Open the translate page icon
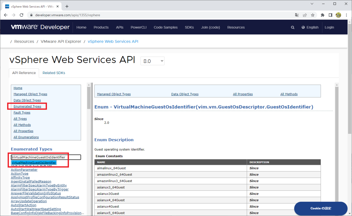The image size is (352, 216). coord(297,15)
